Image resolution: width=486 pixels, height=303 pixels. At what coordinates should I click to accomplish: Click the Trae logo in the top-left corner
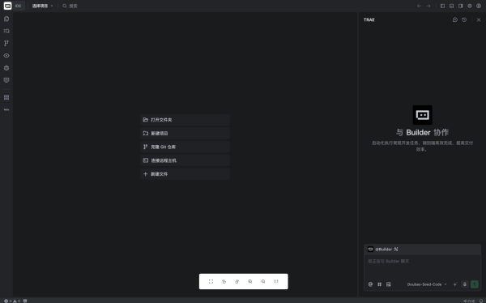pos(8,6)
